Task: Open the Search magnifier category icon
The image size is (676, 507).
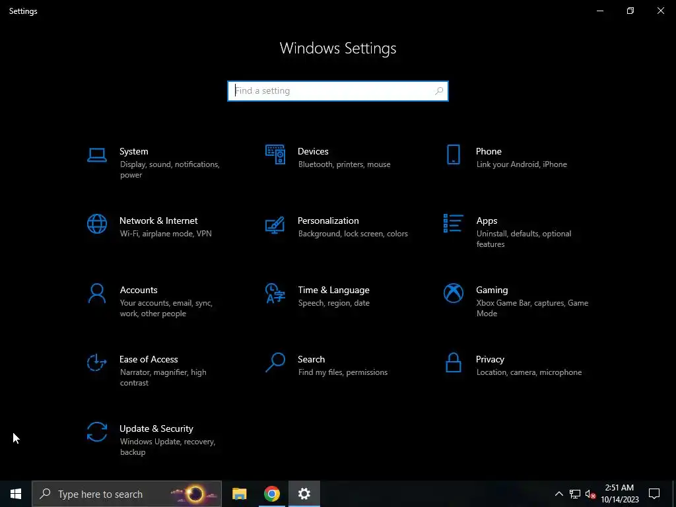Action: [275, 362]
